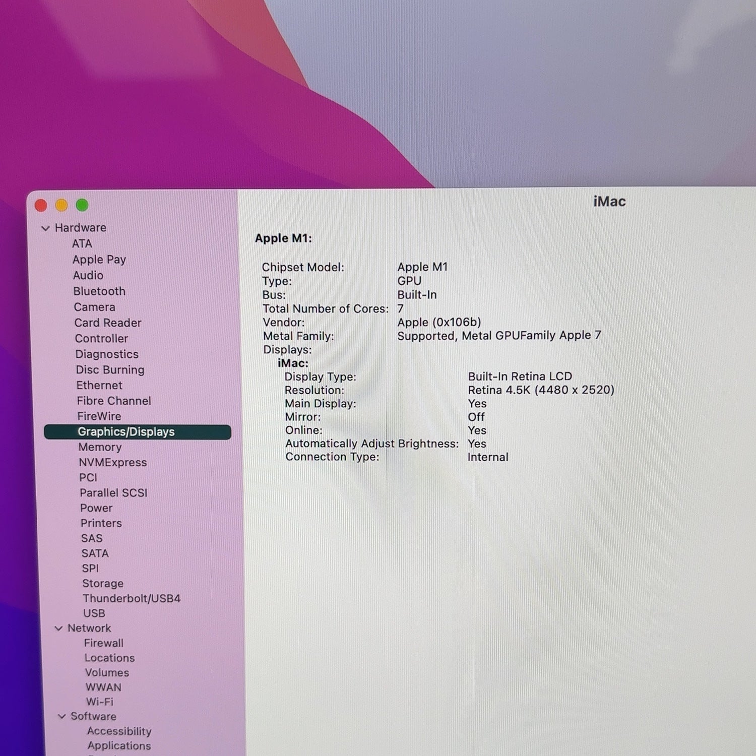Select WWAN in the Network list

click(104, 687)
